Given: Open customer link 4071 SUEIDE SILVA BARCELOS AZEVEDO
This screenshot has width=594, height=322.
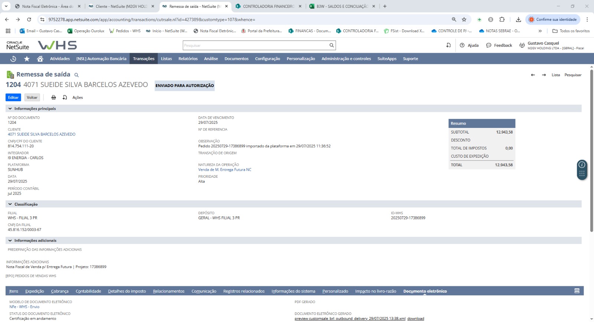Looking at the screenshot, I should pos(42,134).
